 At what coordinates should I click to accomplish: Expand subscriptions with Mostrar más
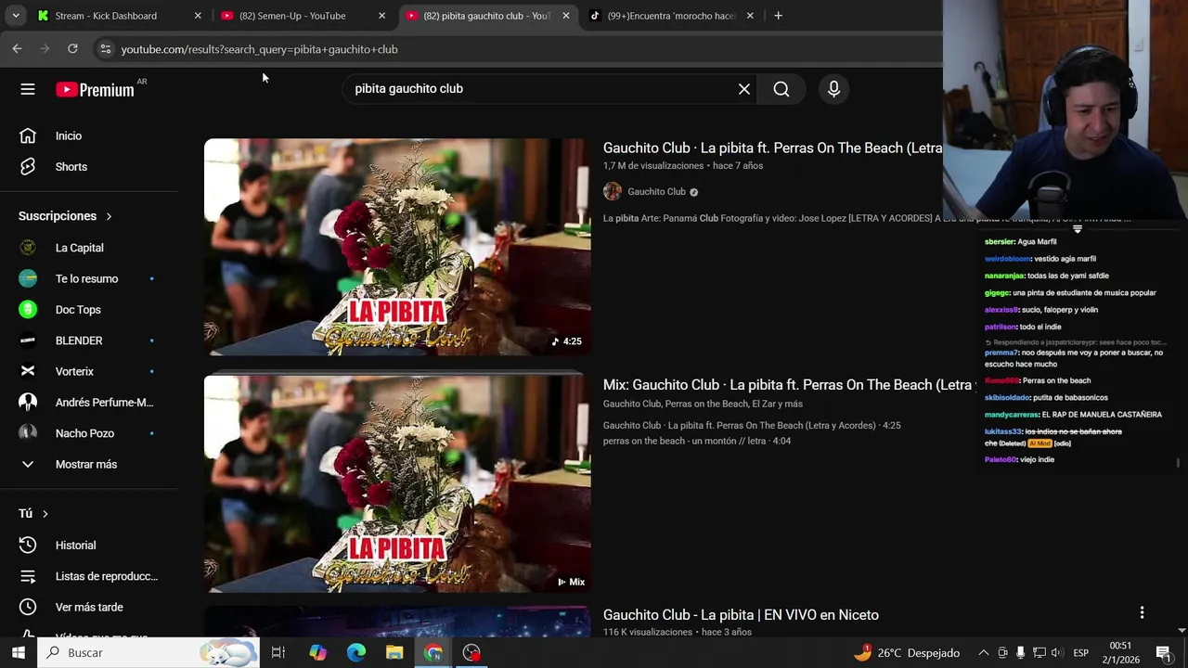point(88,464)
